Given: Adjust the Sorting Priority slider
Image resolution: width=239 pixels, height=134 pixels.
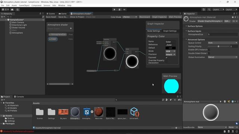Looking at the screenshot, I should pyautogui.click(x=218, y=46).
